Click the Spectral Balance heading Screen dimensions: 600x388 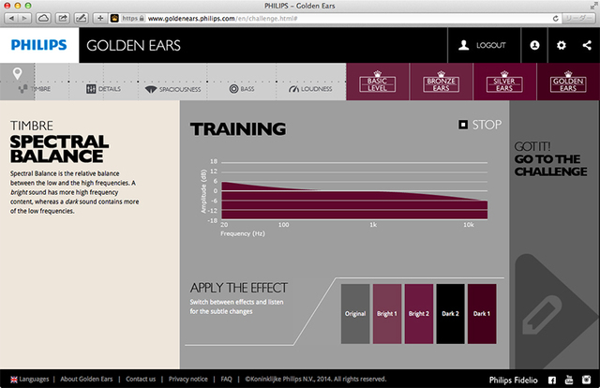tap(59, 149)
